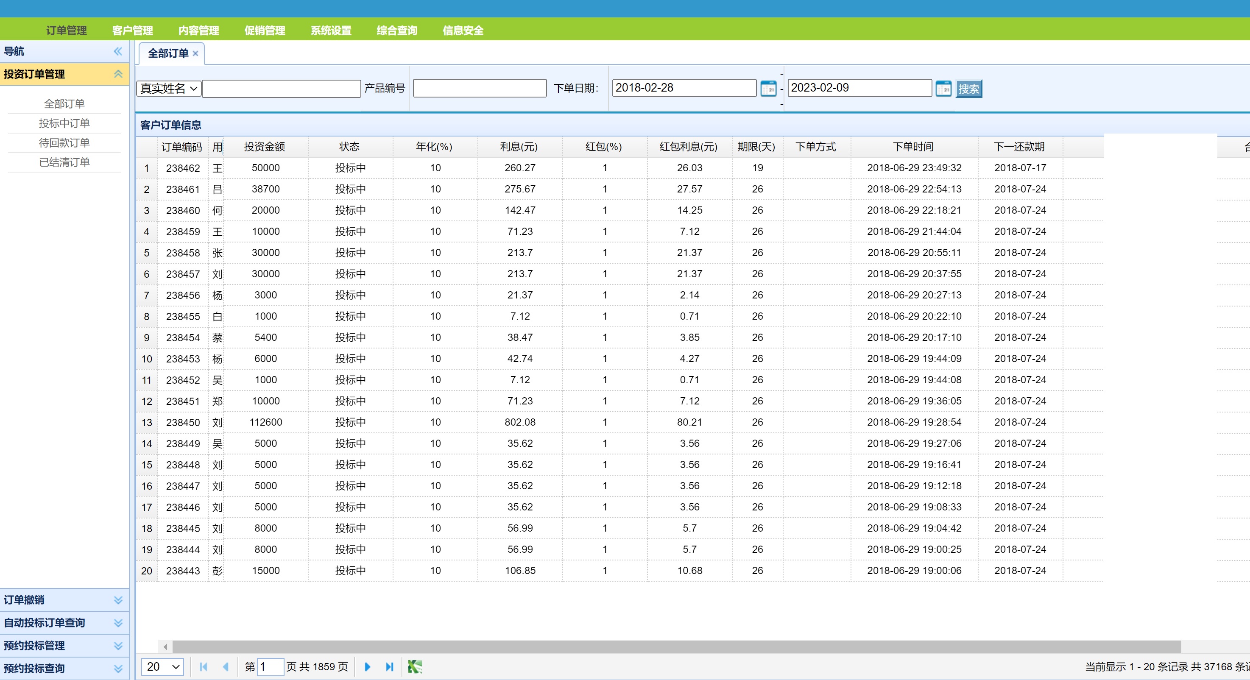
Task: Click order time 2018-06-29 23:49:32
Action: point(914,168)
